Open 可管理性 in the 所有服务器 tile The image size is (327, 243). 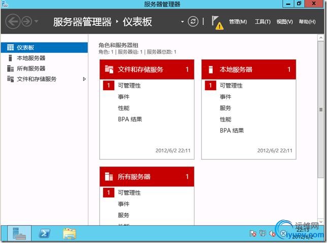click(129, 193)
